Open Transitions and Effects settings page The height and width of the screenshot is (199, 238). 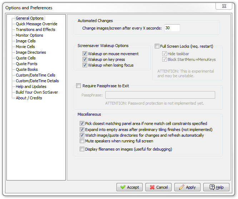point(35,30)
